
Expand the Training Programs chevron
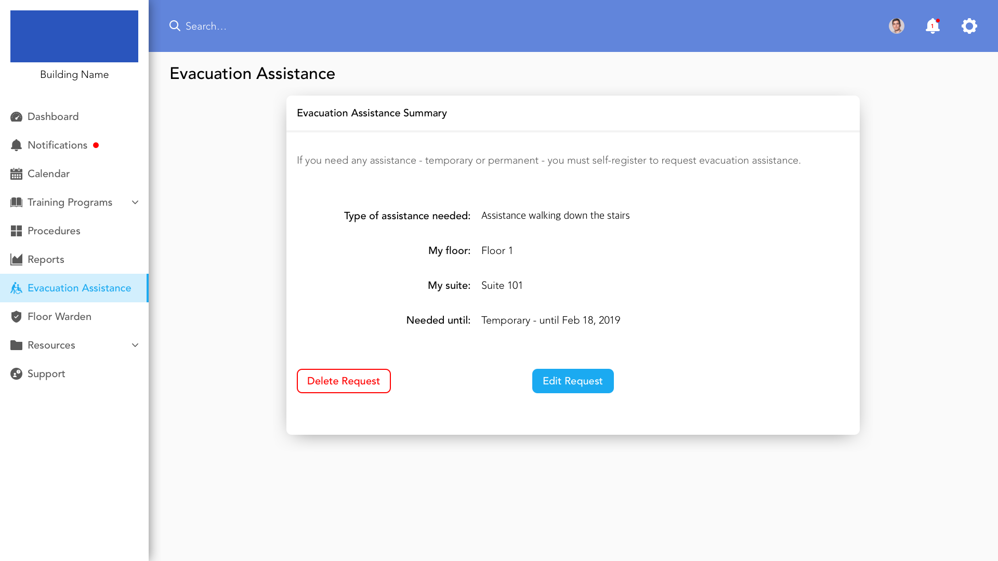tap(135, 203)
